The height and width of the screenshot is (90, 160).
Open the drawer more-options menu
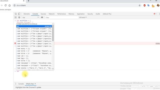16,84
